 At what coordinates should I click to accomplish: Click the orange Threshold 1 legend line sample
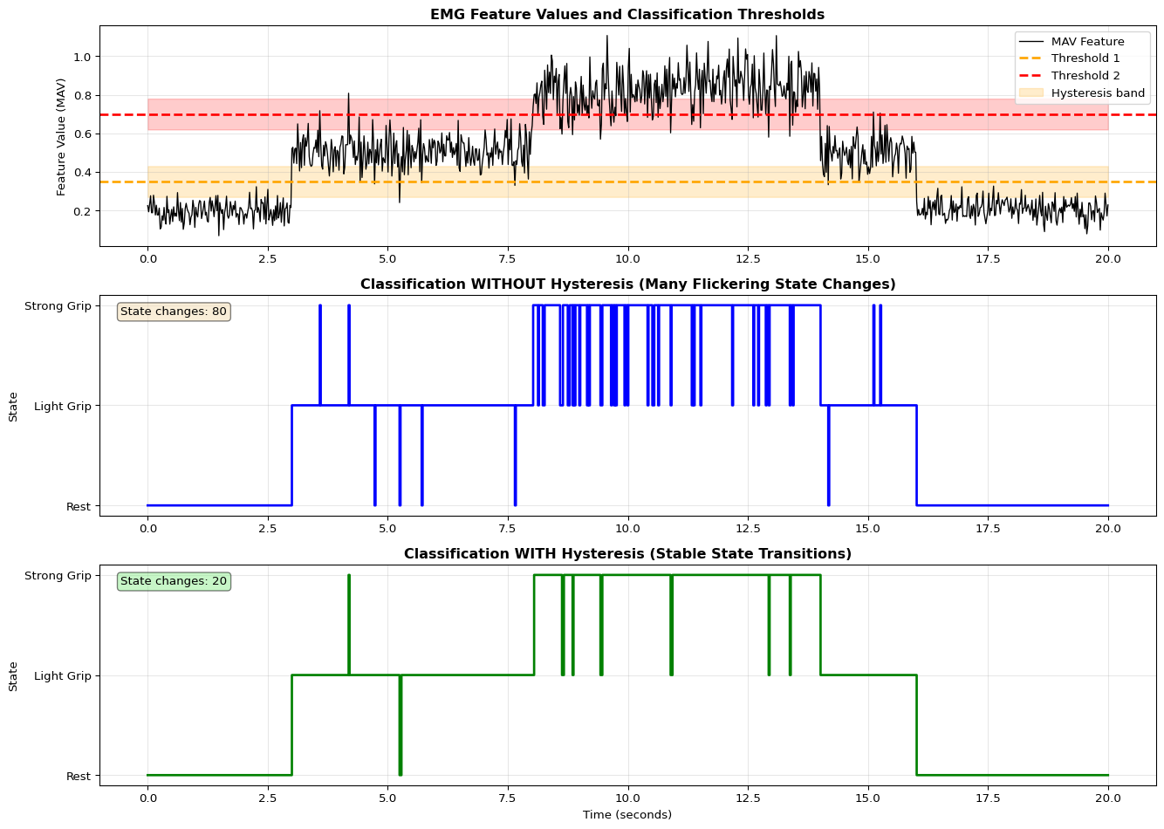pos(1032,58)
